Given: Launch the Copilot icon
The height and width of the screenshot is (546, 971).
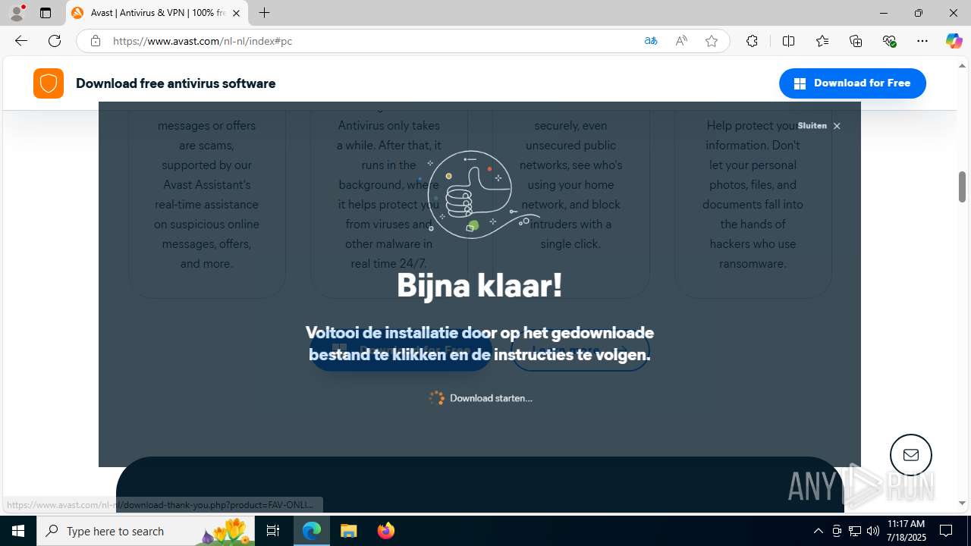Looking at the screenshot, I should (954, 41).
